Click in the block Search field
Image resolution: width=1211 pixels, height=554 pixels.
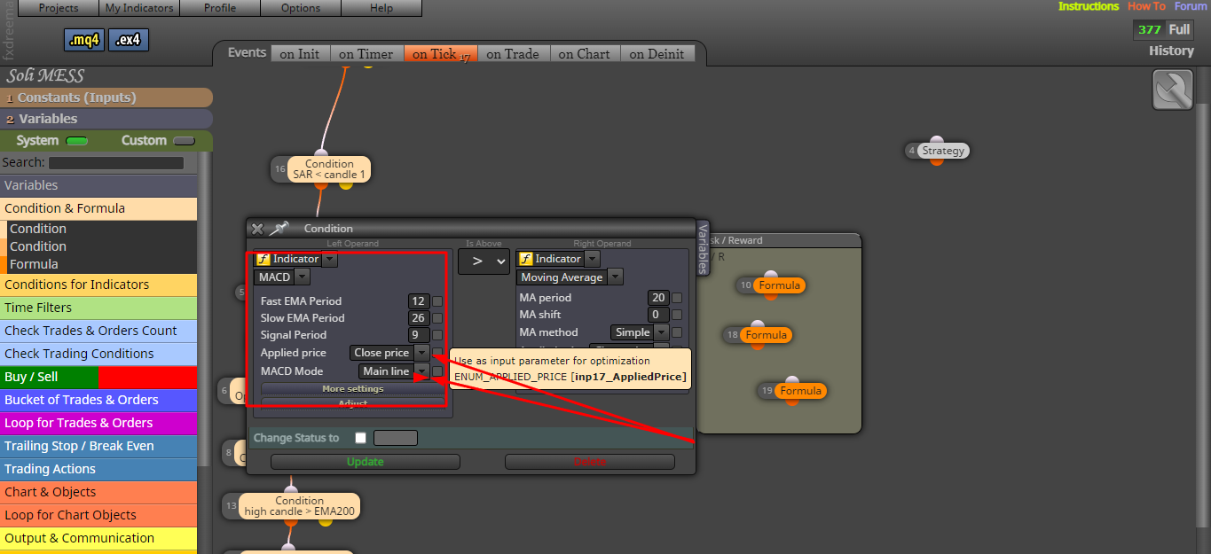click(x=116, y=163)
